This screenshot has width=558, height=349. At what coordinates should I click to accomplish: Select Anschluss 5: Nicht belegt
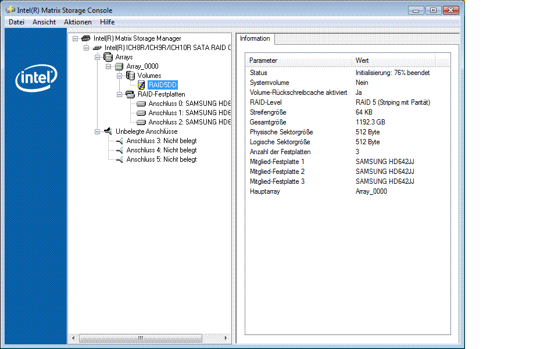[x=162, y=159]
